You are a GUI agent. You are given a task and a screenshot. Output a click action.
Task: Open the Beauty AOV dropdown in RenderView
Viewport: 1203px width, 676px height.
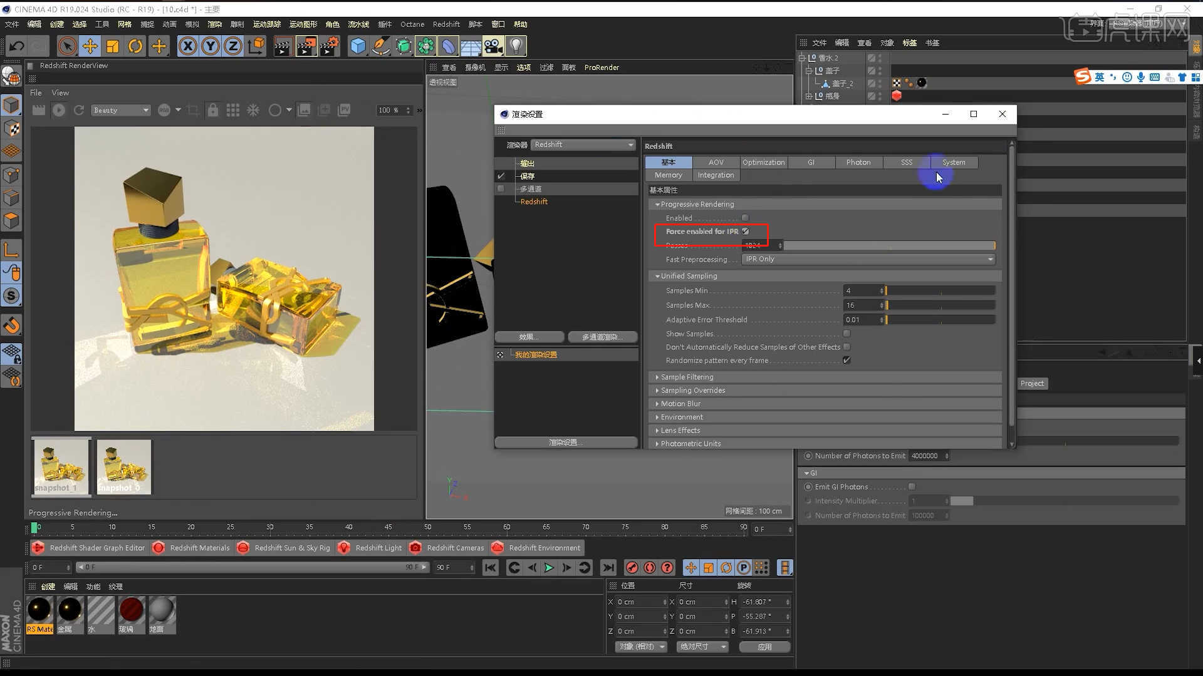pyautogui.click(x=121, y=110)
